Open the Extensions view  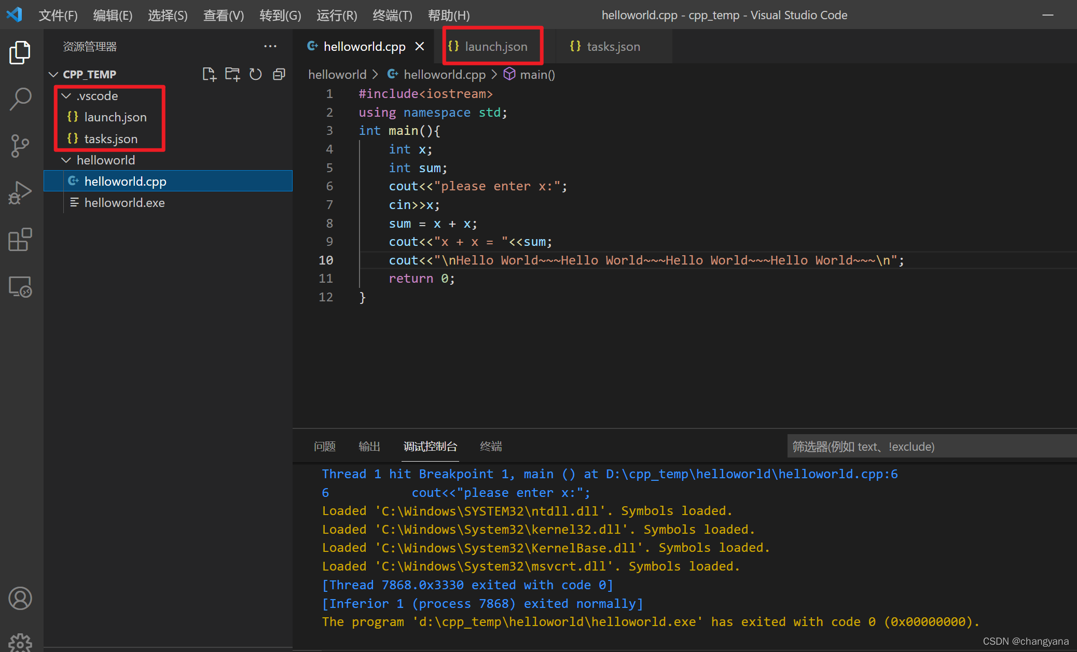(20, 240)
